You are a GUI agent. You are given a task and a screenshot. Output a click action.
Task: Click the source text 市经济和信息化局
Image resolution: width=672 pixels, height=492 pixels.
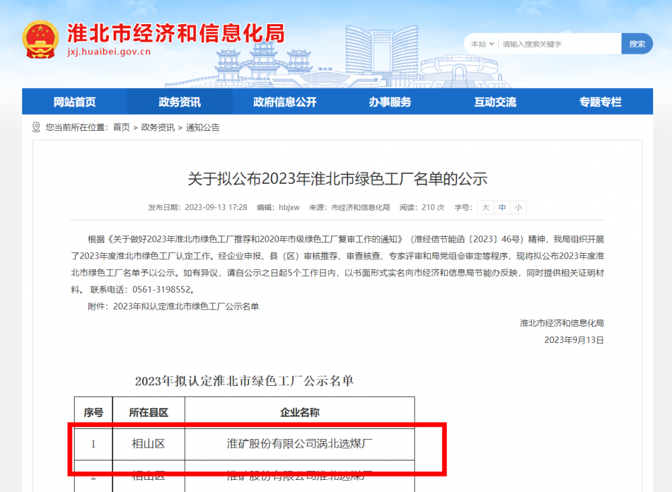click(360, 207)
